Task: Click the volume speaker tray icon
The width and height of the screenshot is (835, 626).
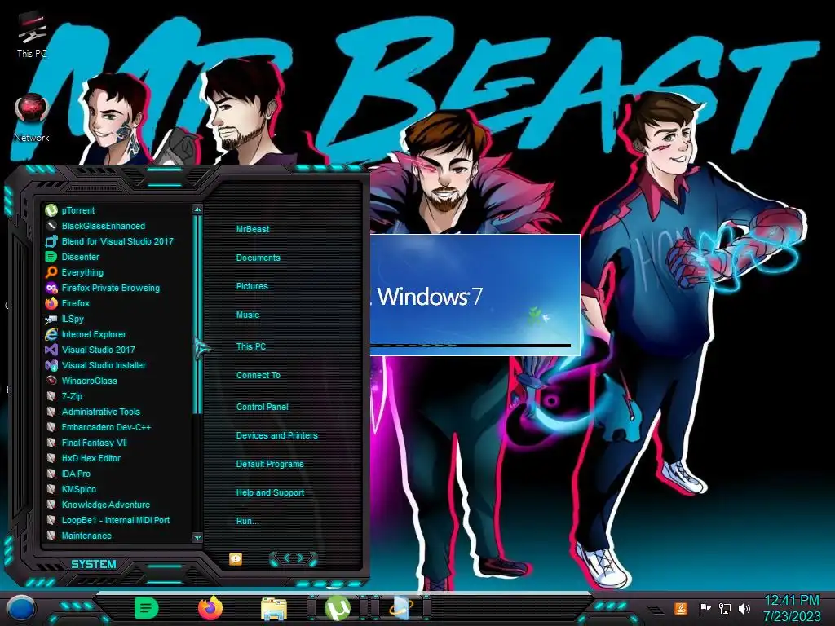Action: 744,608
